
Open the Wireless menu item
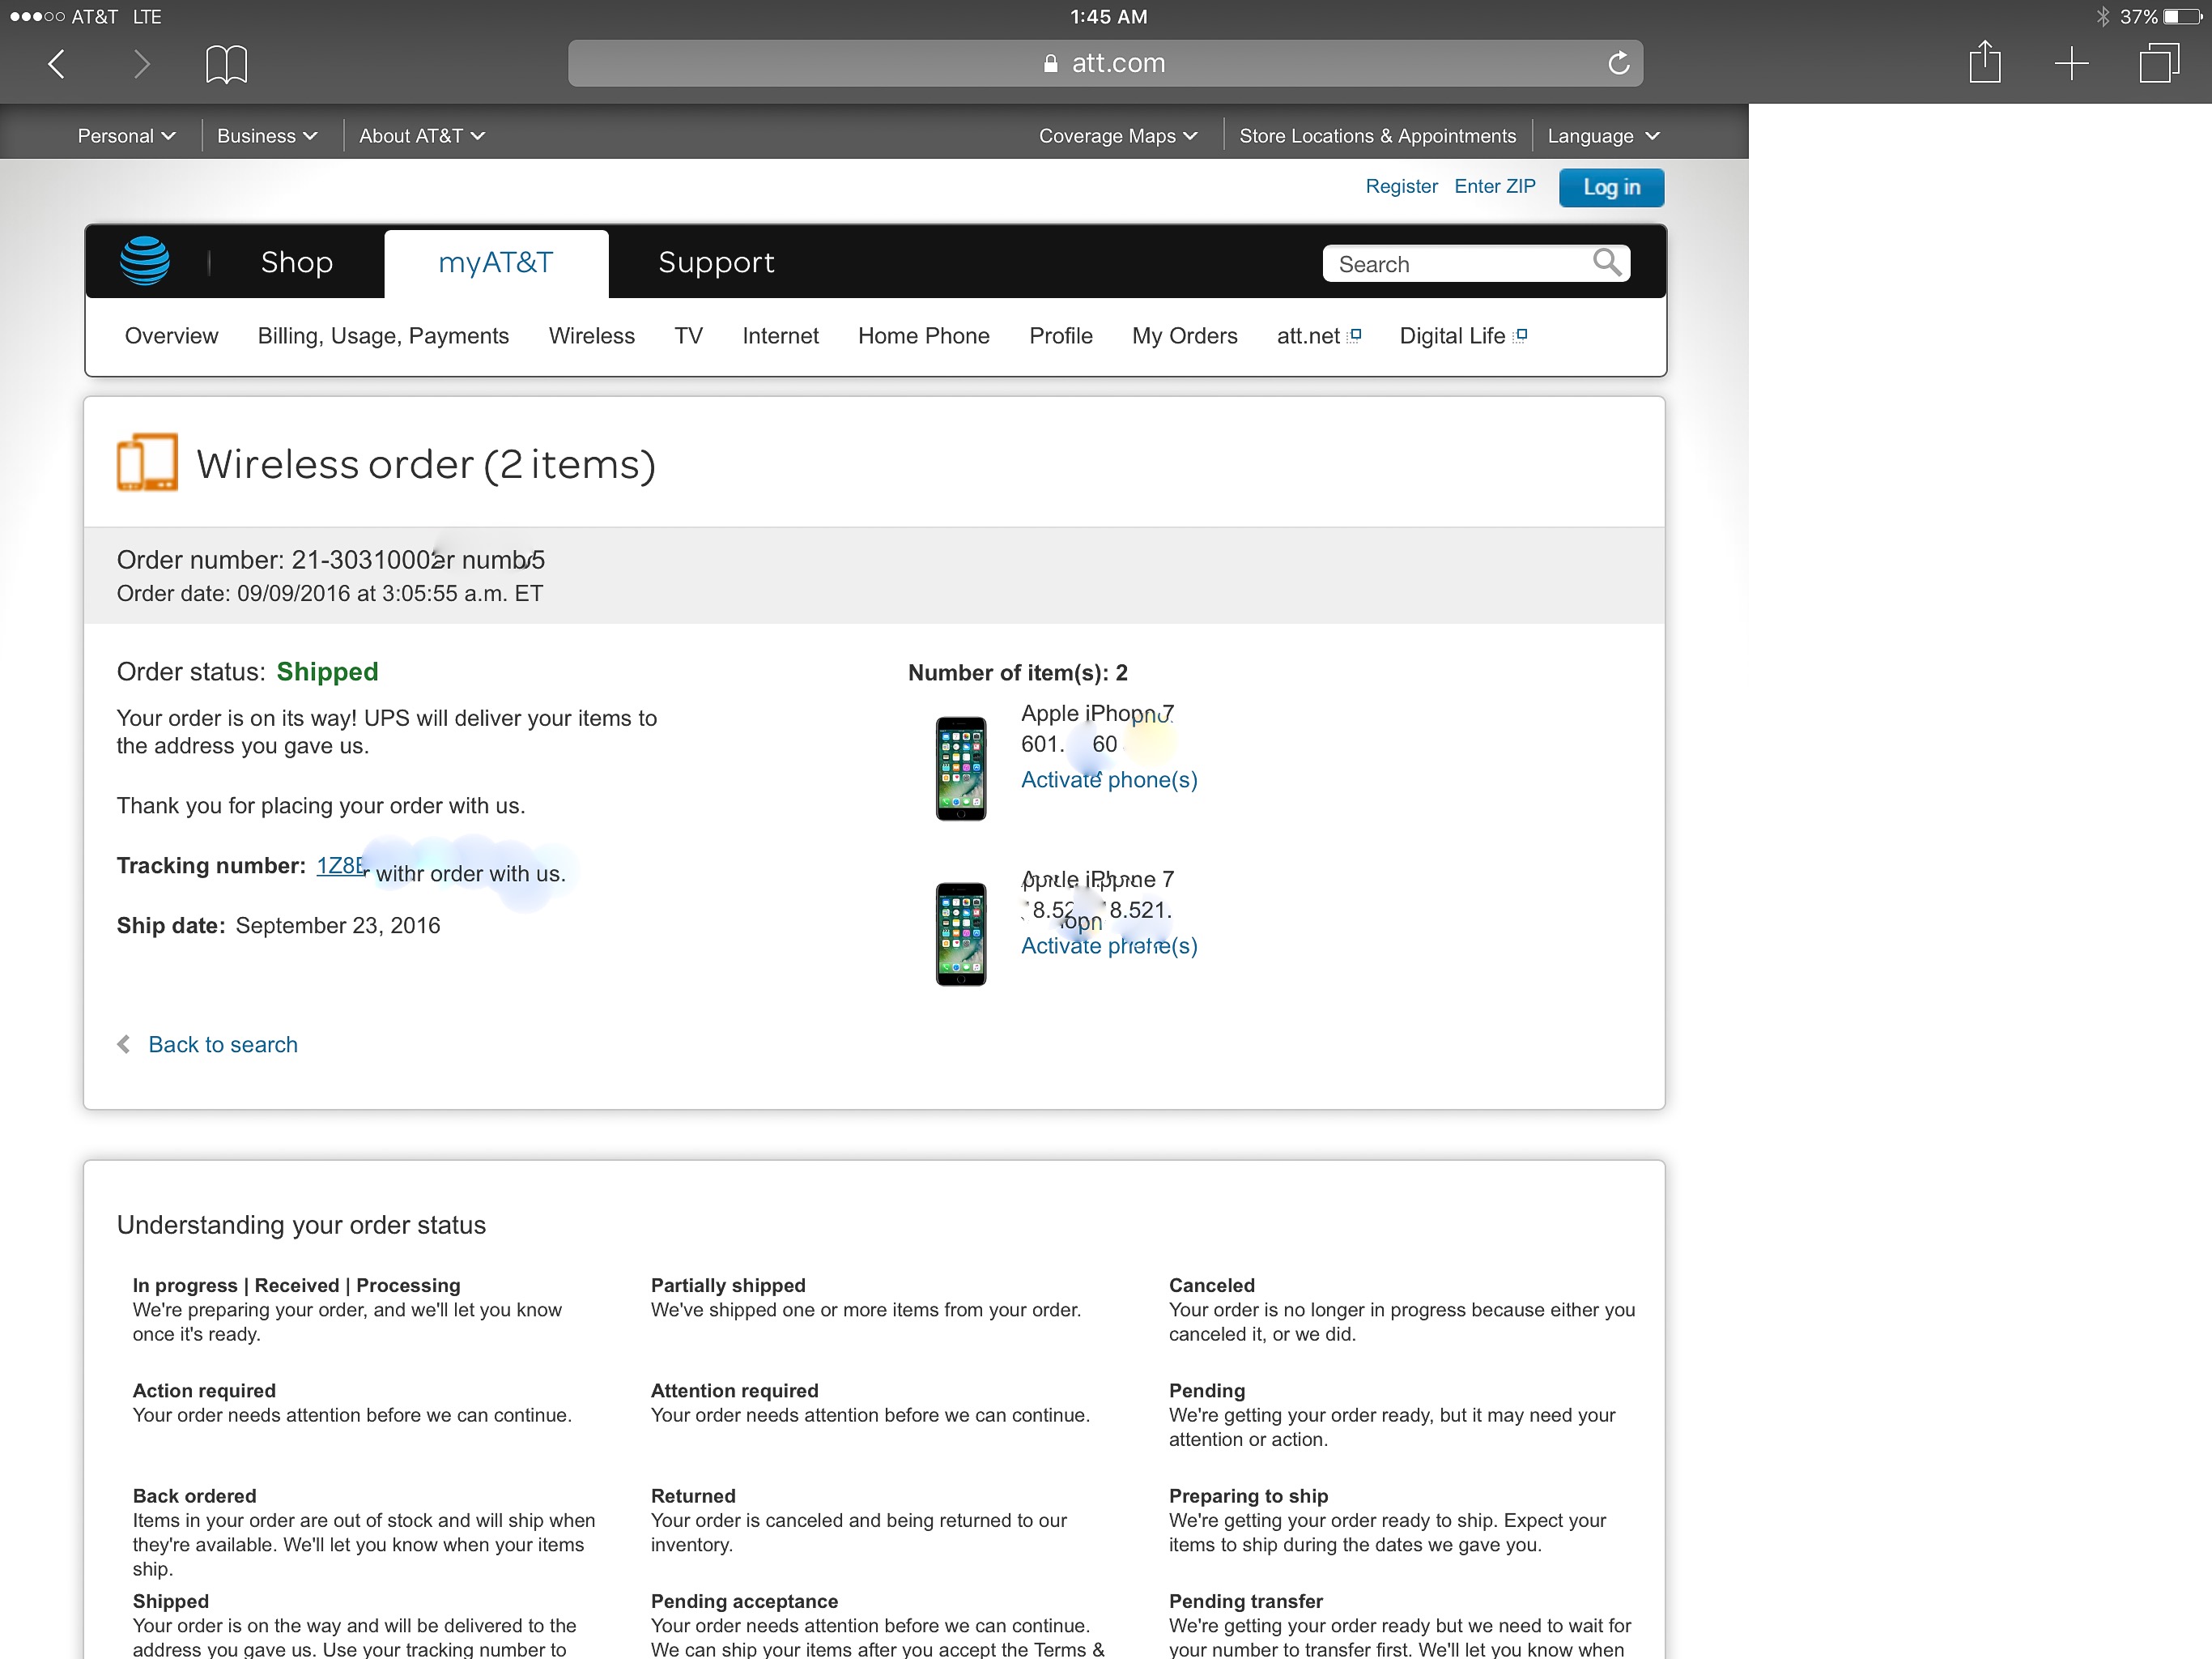tap(591, 336)
